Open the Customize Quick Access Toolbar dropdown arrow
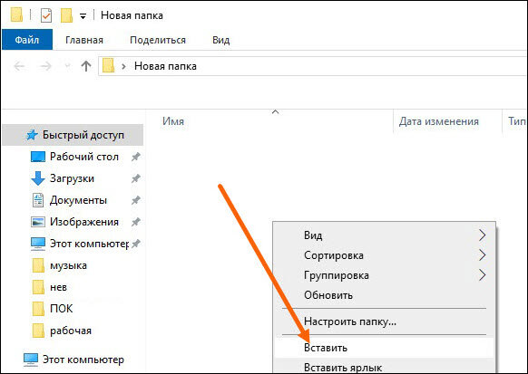 83,15
